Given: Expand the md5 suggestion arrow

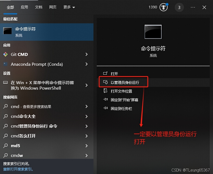Looking at the screenshot, I should (x=86, y=146).
